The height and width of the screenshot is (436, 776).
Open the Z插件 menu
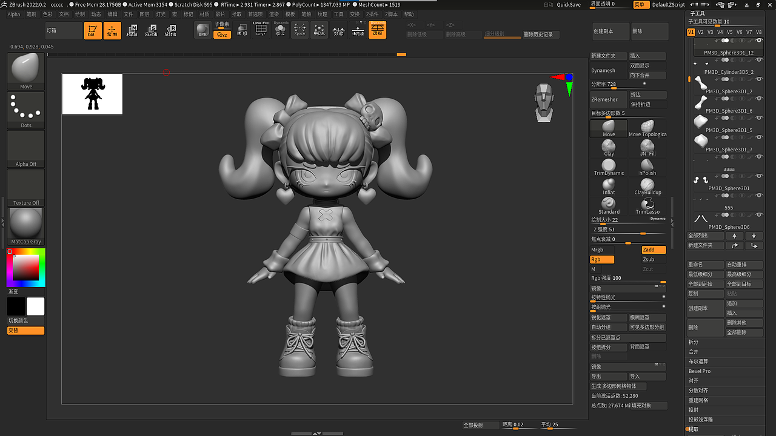click(372, 14)
